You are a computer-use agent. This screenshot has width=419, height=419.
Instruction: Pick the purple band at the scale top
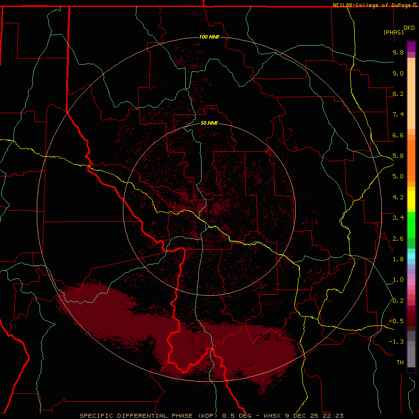[411, 47]
